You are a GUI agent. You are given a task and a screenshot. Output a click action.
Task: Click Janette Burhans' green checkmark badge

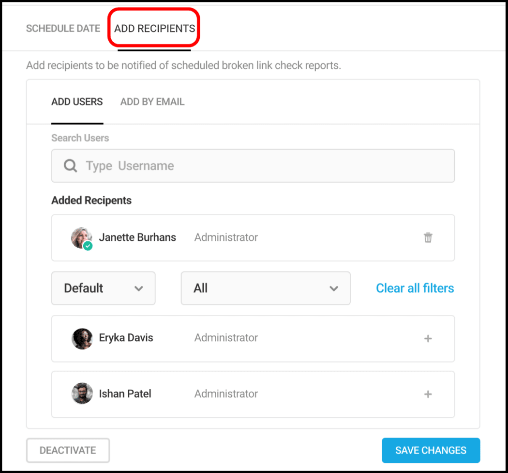88,246
